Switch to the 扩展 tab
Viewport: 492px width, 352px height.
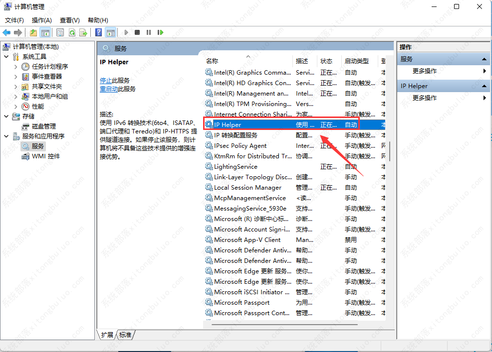point(107,335)
